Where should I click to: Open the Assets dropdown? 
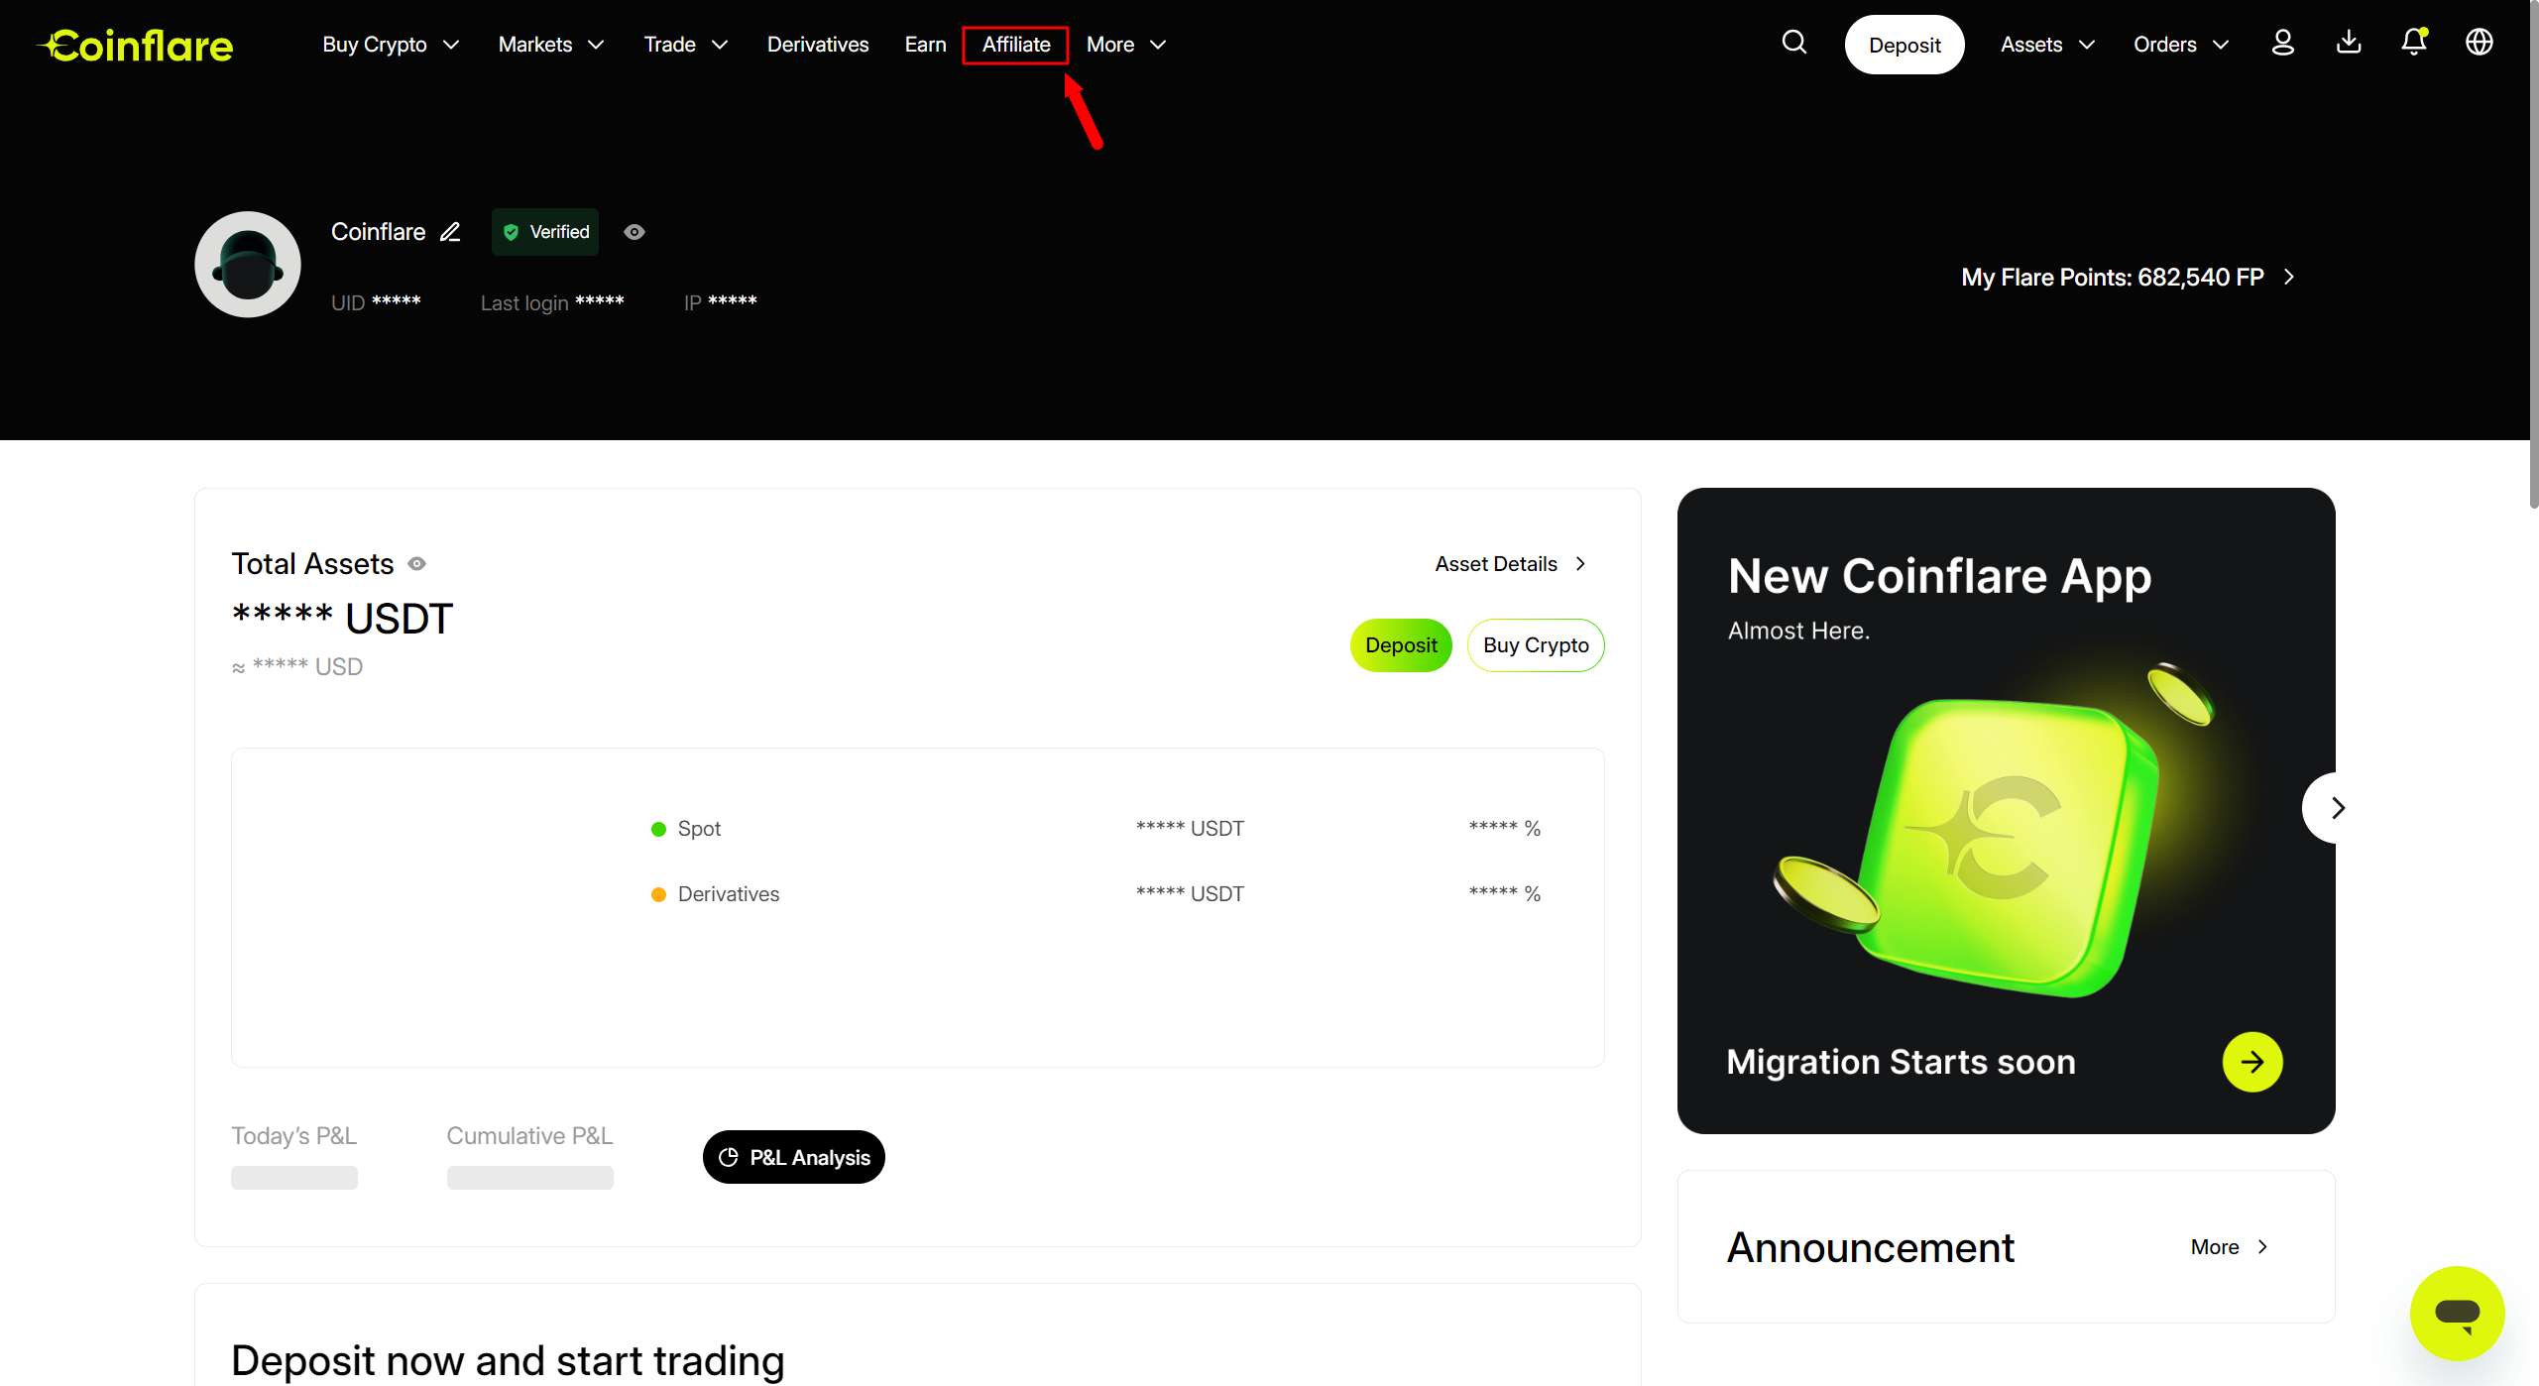coord(2046,45)
